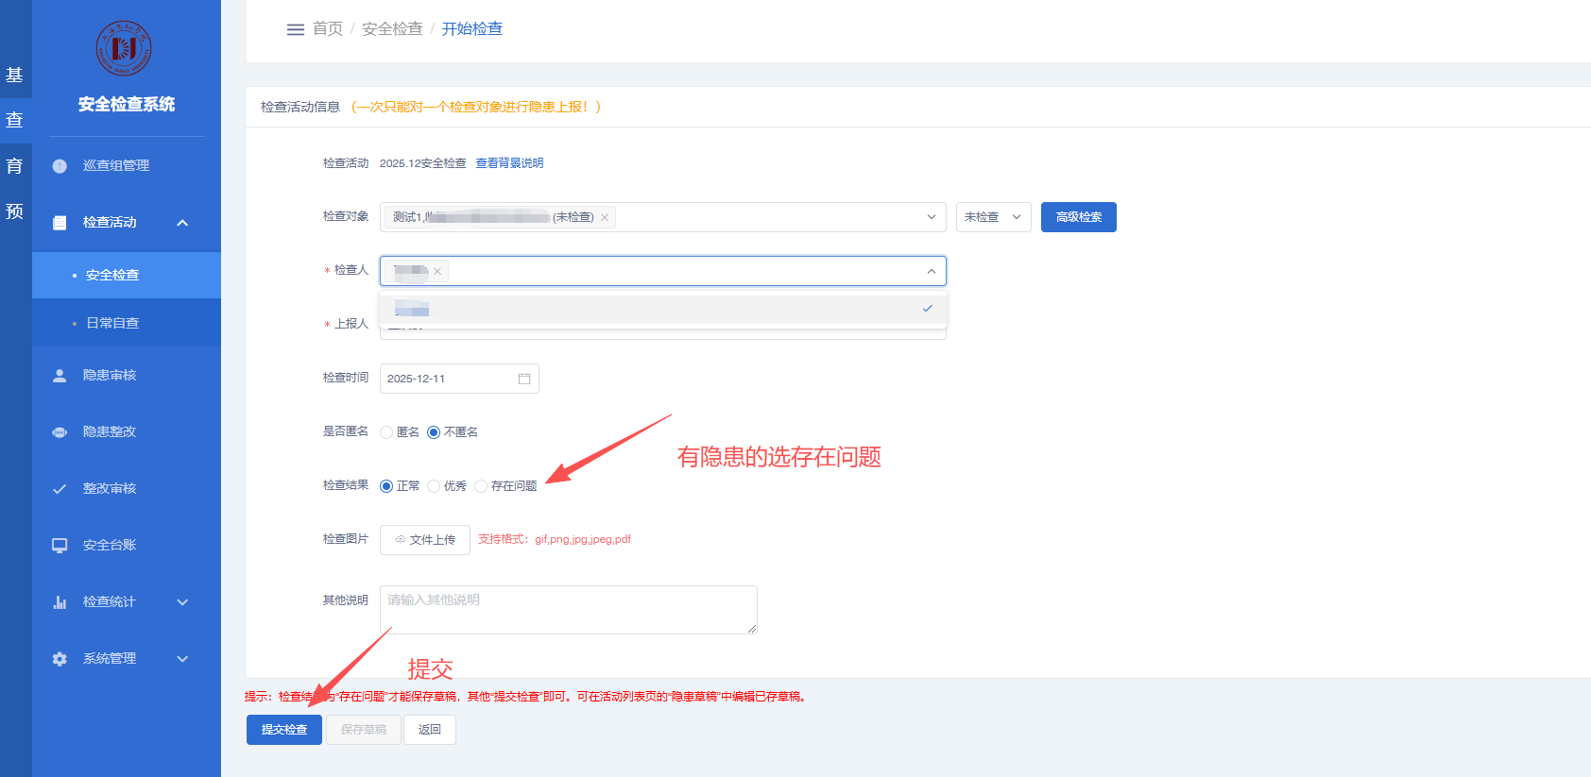Open the calendar icon in 检查时间
Screen dimensions: 1591x777
click(x=524, y=379)
